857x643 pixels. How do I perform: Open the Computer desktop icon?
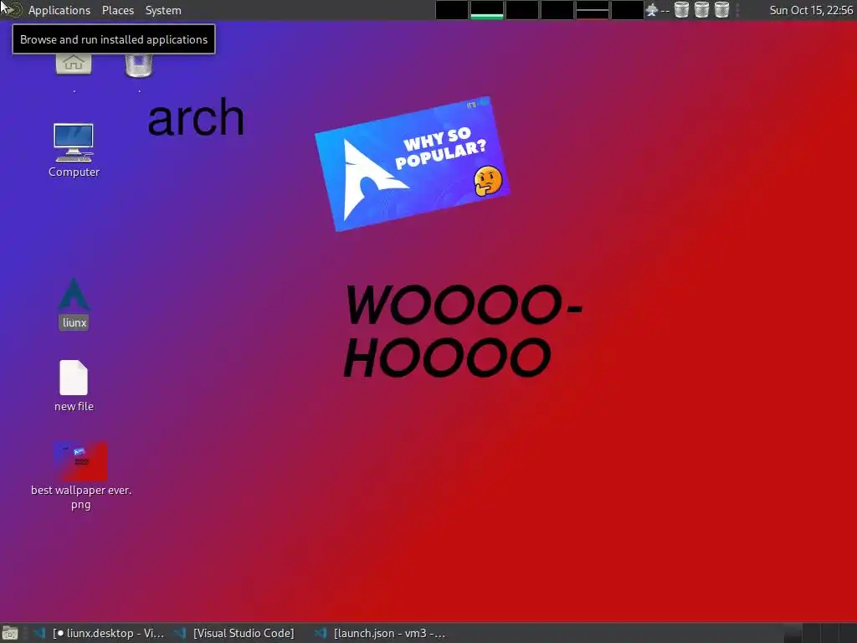tap(74, 150)
